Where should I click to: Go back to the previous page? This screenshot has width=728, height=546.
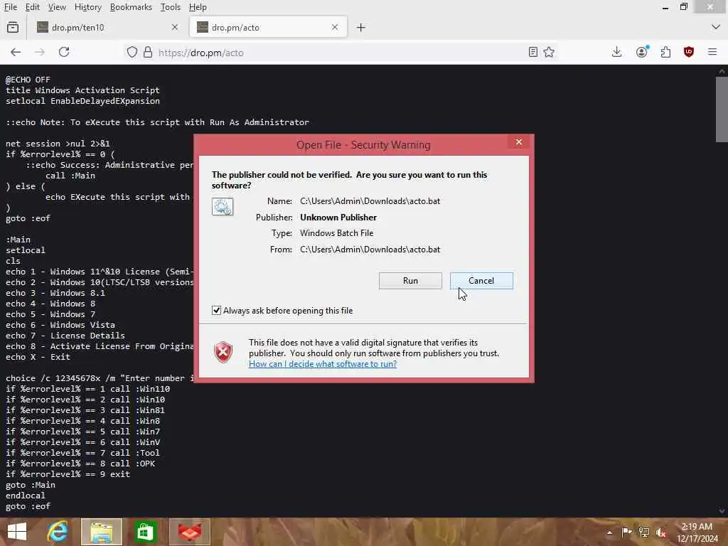[x=16, y=52]
